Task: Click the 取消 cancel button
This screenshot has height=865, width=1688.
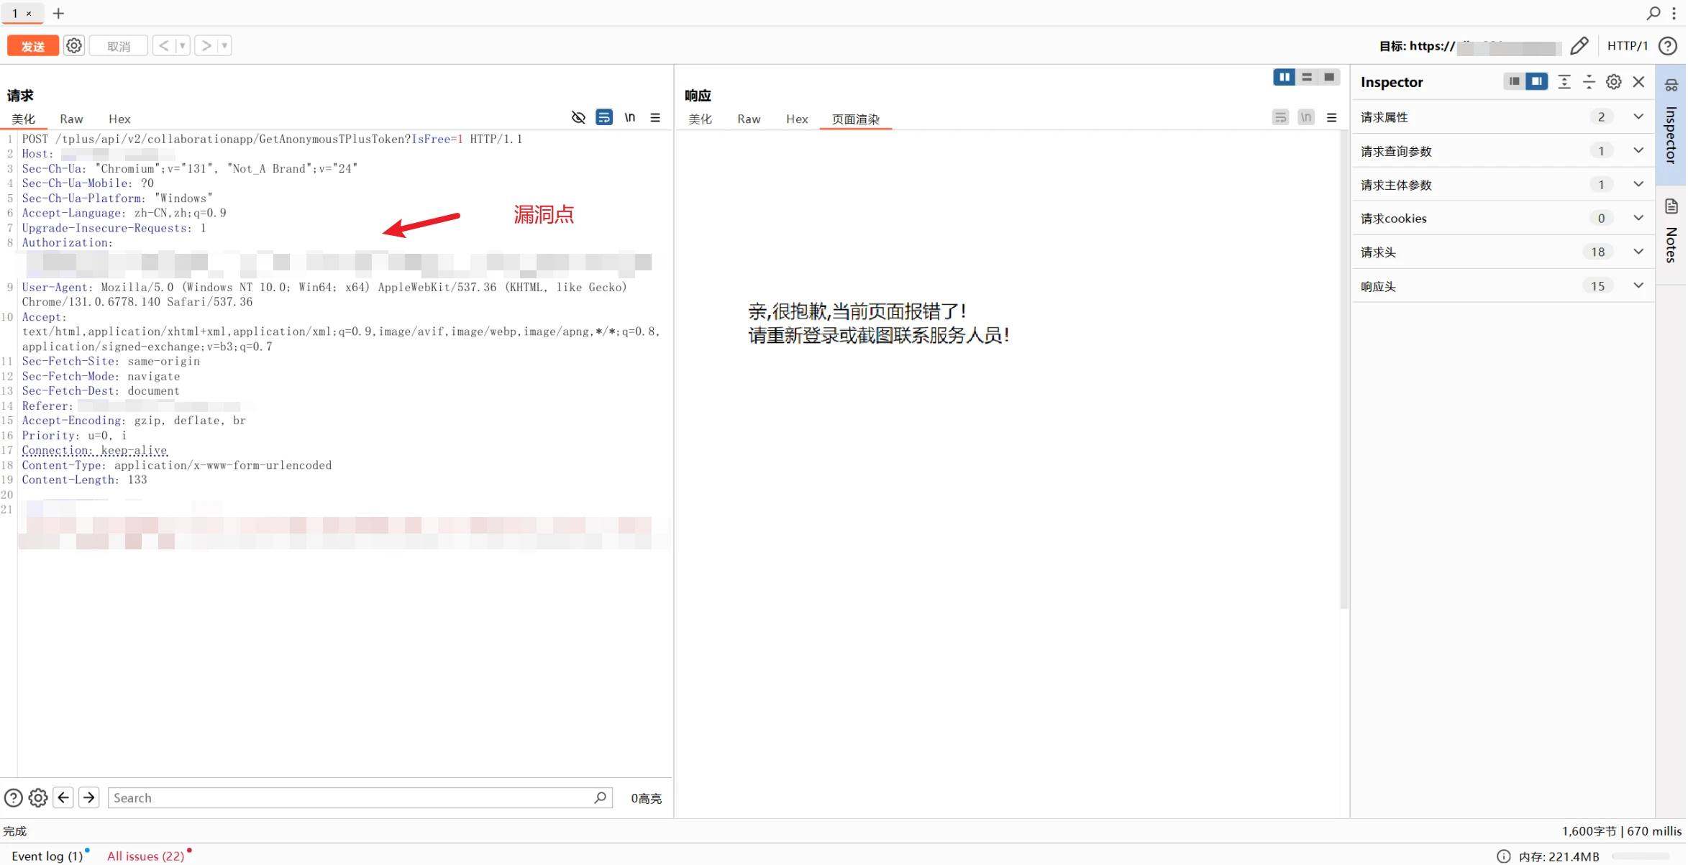Action: point(119,46)
